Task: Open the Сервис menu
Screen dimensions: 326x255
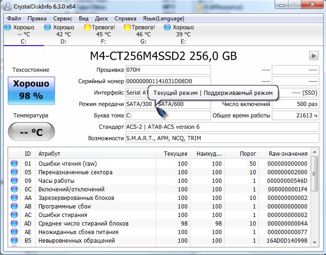Action: (63, 18)
